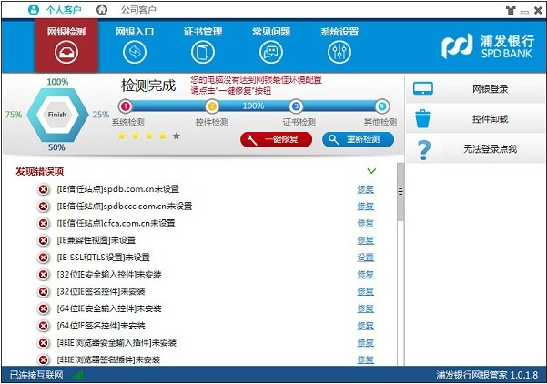
Task: Click the Finish hexagon progress indicator
Action: pos(56,115)
